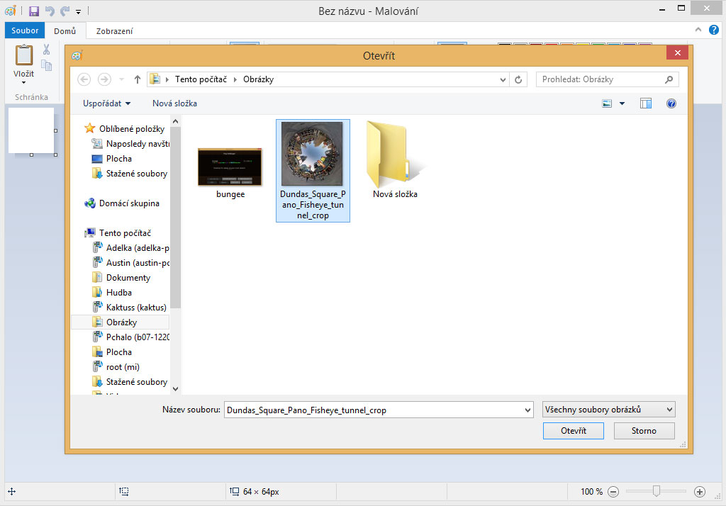
Task: Expand the Vložit dropdown arrow
Action: [x=23, y=83]
